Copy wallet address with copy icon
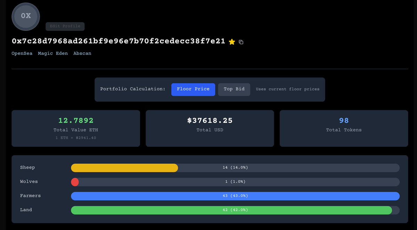The width and height of the screenshot is (417, 230). tap(241, 42)
